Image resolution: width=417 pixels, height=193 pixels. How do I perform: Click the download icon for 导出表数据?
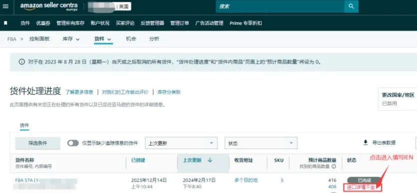pyautogui.click(x=366, y=143)
